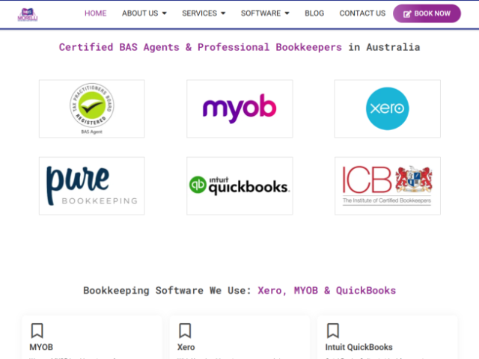Viewport: 479px width, 359px height.
Task: Open the Contact Us page
Action: click(x=362, y=13)
